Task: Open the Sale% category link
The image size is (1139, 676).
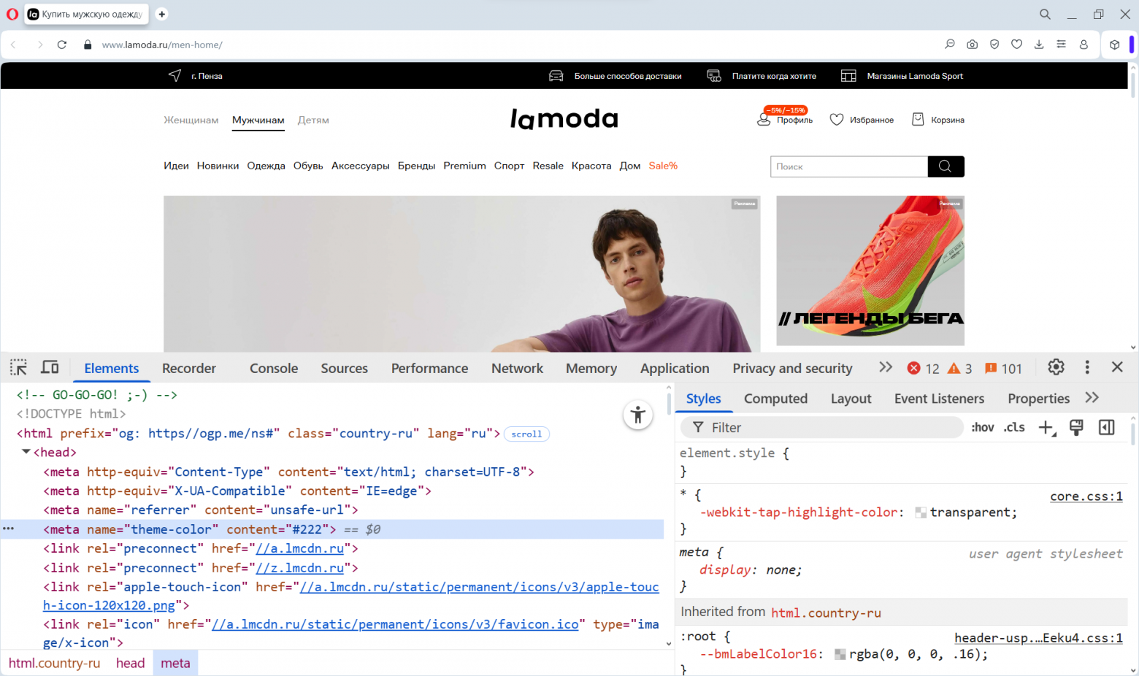Action: (x=663, y=166)
